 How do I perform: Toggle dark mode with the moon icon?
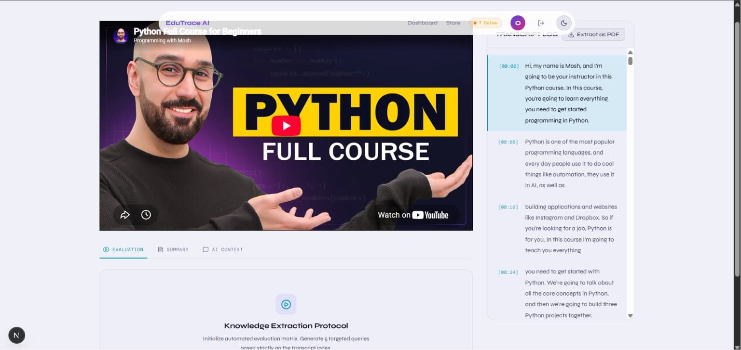tap(564, 23)
